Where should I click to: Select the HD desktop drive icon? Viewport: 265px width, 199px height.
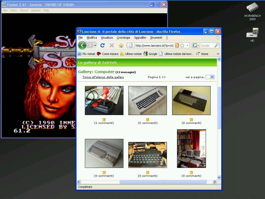(252, 35)
